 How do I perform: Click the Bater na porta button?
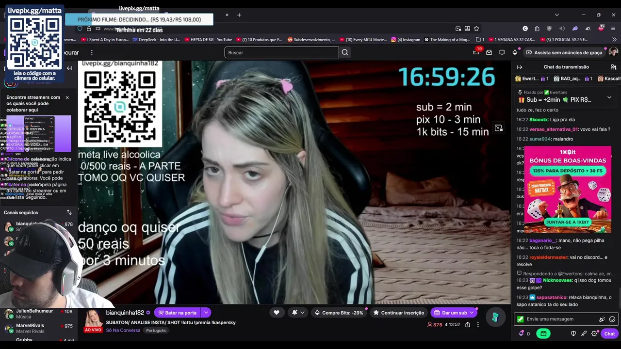(178, 313)
